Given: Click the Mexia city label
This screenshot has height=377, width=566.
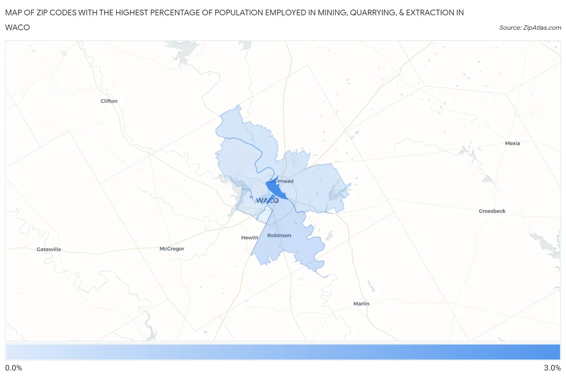Looking at the screenshot, I should click(512, 143).
